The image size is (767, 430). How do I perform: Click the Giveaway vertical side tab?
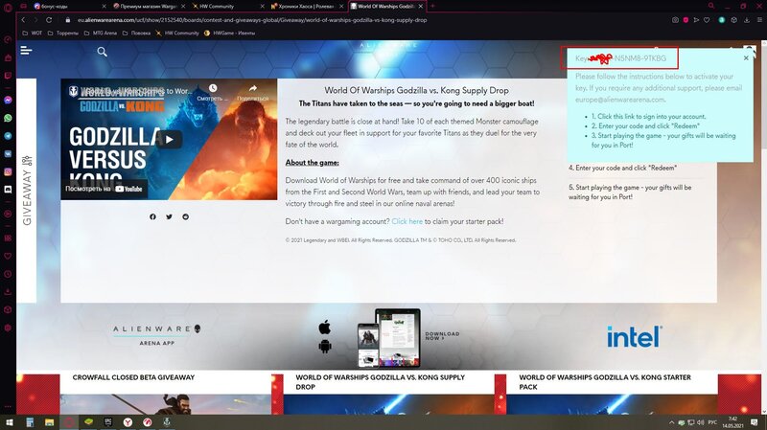tap(27, 191)
